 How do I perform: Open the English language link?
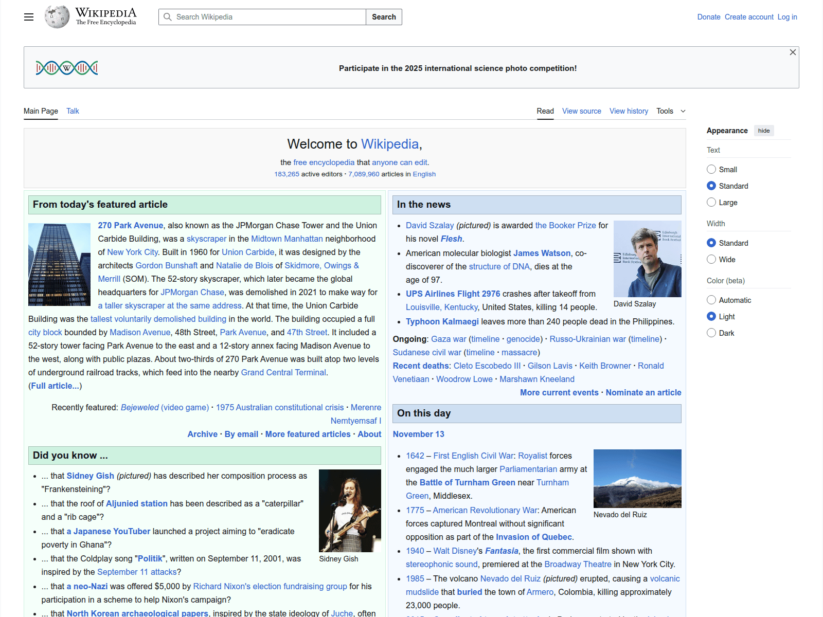424,174
